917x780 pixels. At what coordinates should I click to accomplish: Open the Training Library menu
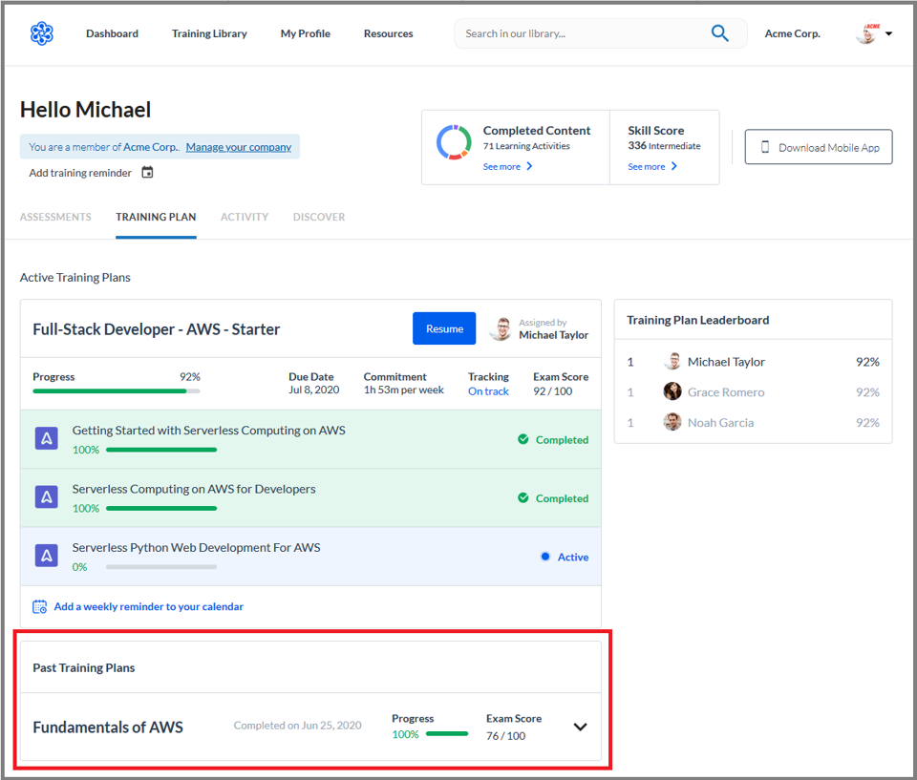point(209,33)
